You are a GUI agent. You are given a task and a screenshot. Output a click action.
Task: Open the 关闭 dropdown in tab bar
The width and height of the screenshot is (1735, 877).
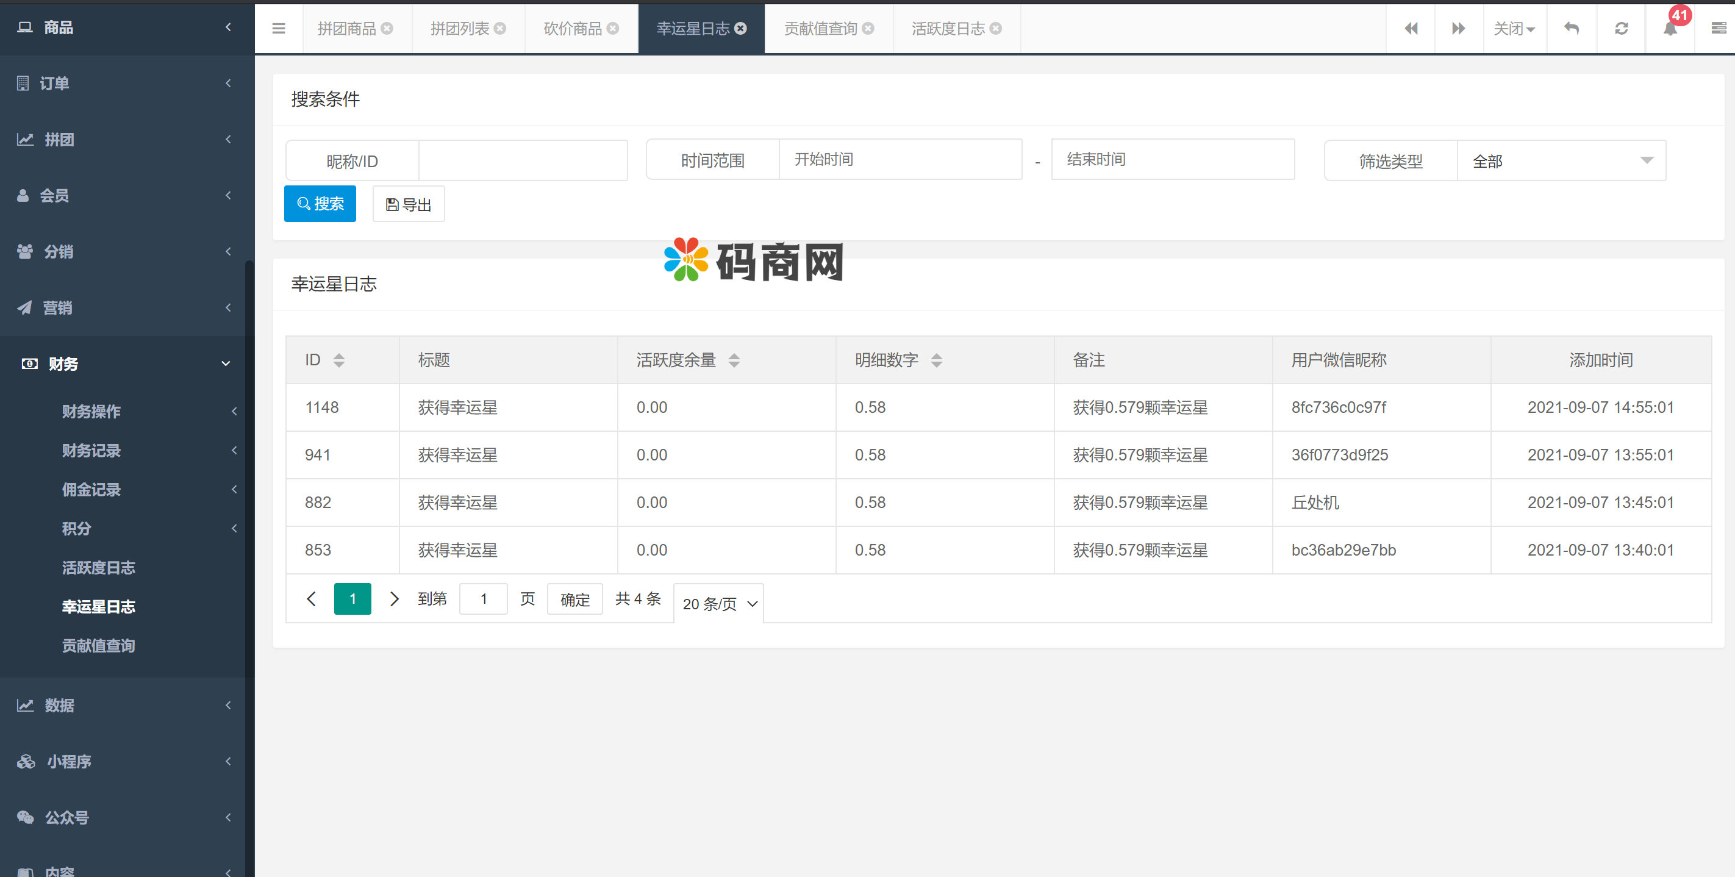[x=1514, y=28]
